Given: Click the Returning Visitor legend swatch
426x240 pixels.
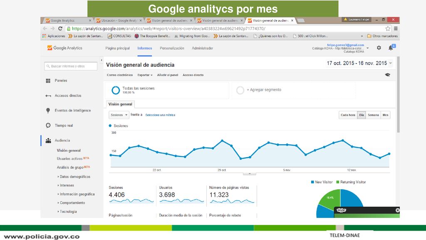Looking at the screenshot, I should click(338, 182).
